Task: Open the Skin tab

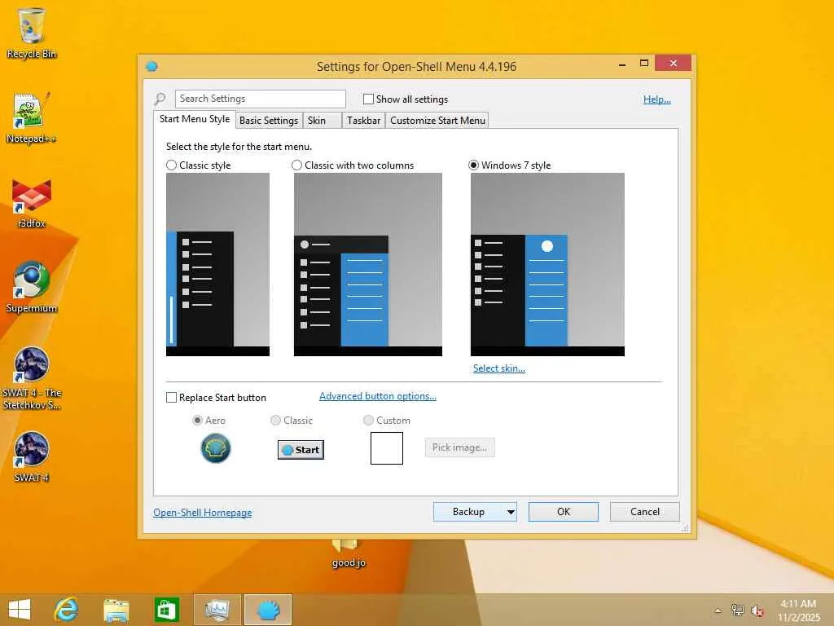Action: click(x=323, y=121)
